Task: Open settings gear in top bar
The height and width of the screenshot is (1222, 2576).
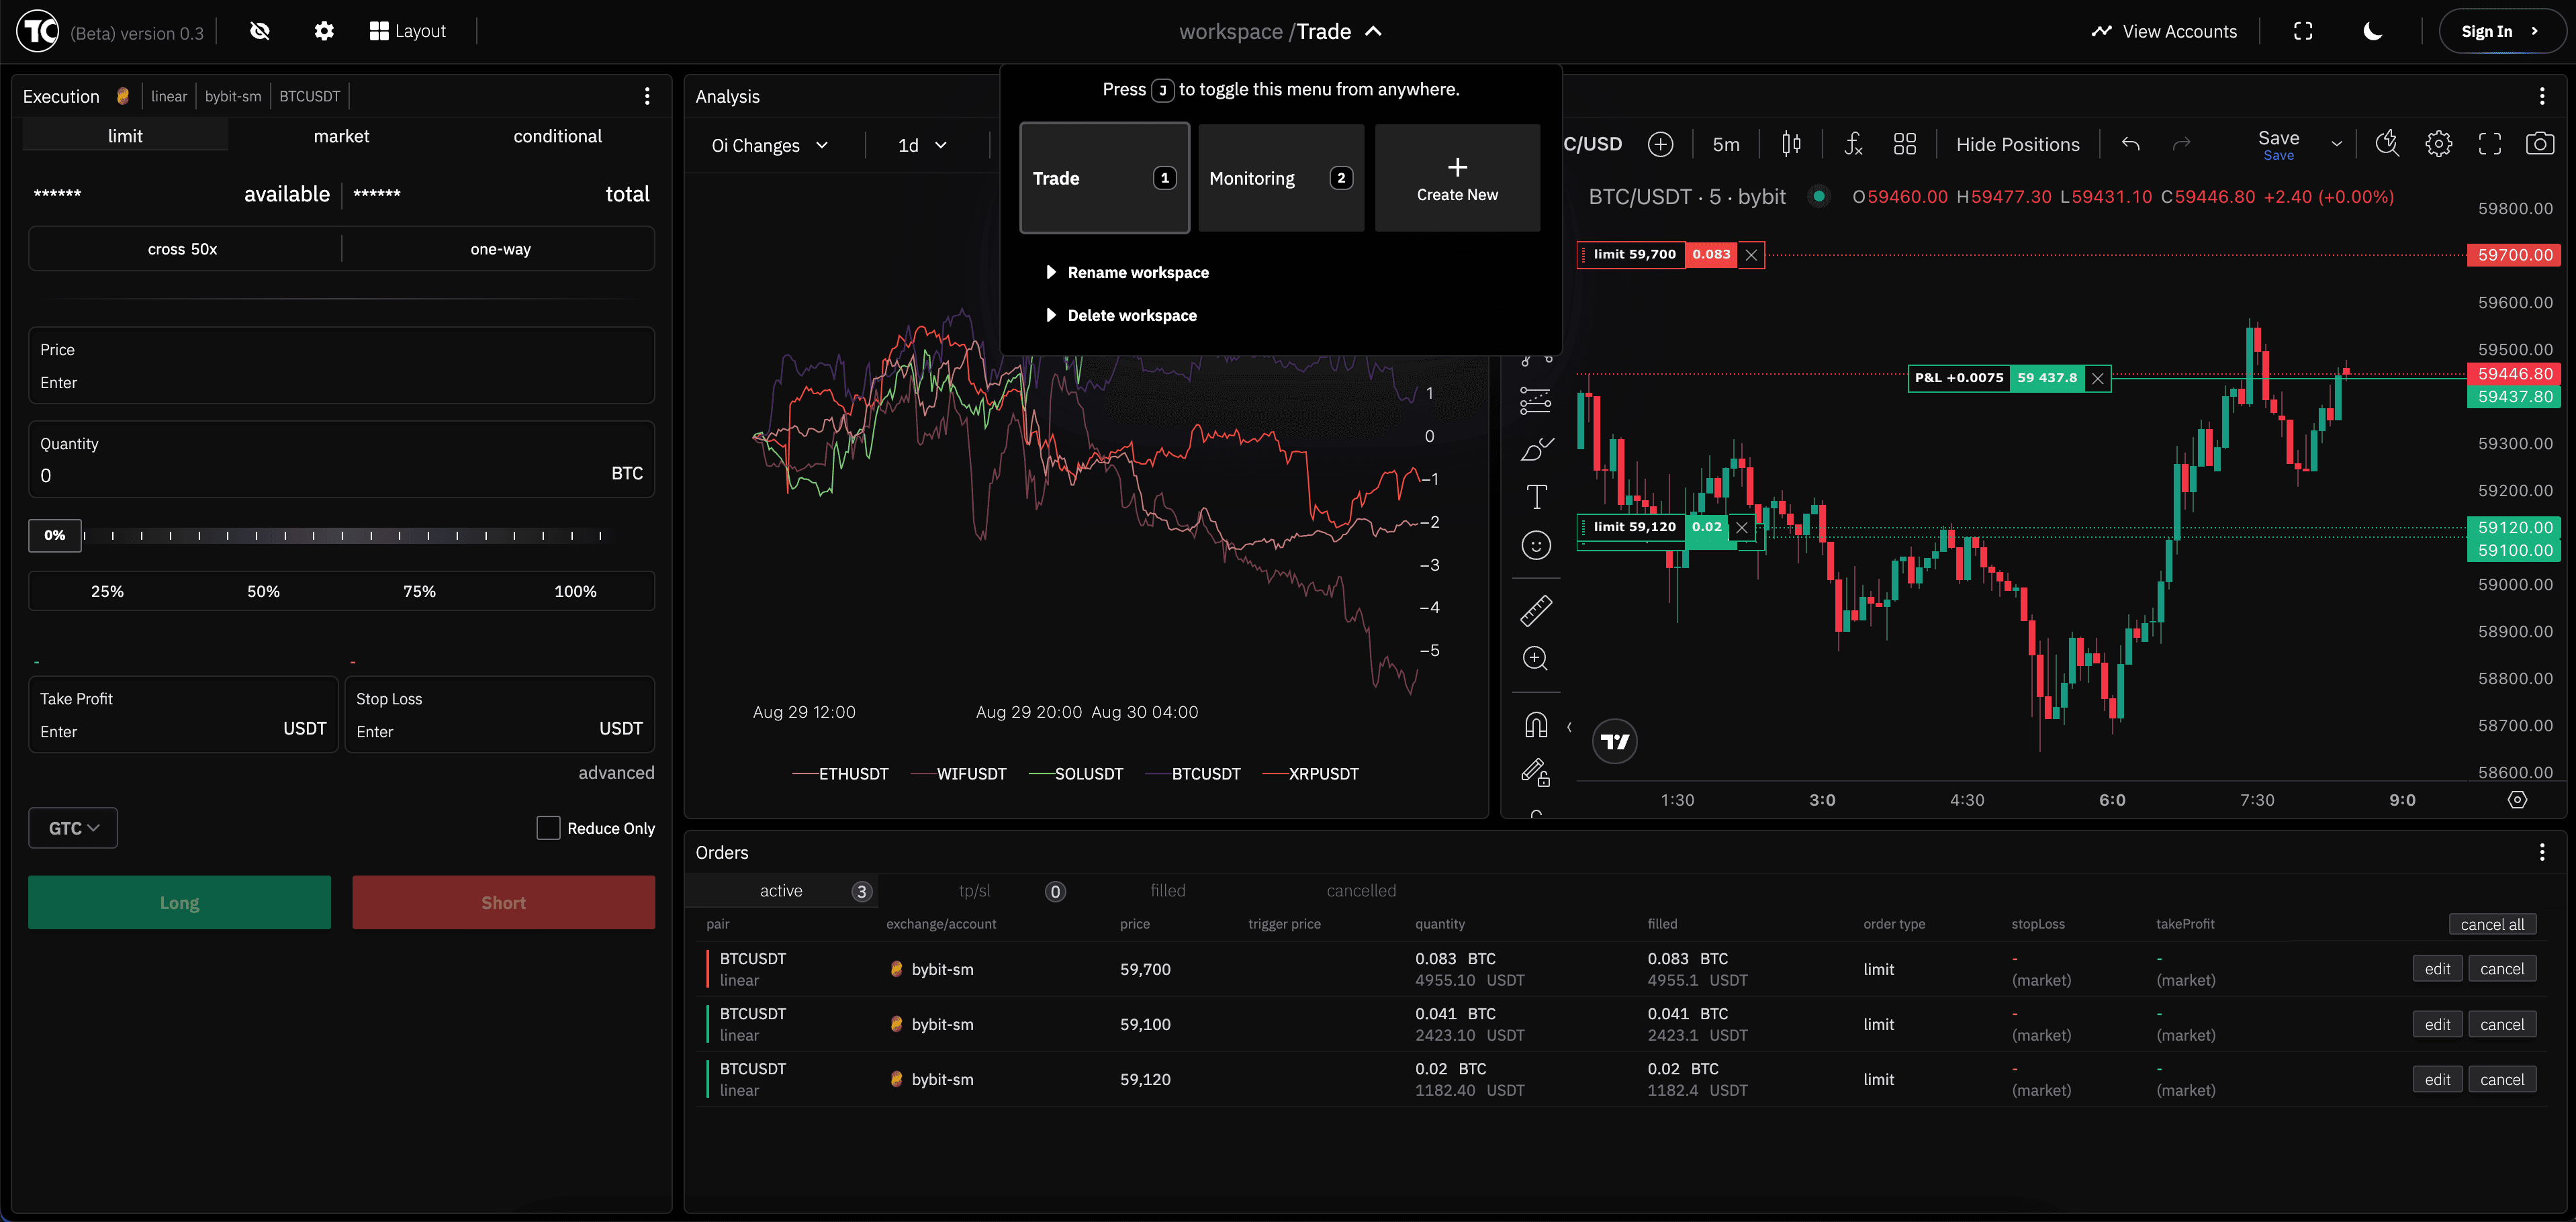Action: point(324,31)
